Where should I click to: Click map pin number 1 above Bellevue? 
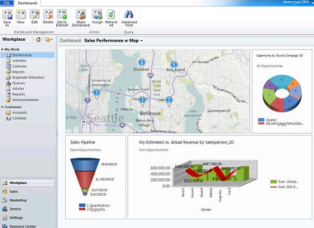tap(142, 101)
